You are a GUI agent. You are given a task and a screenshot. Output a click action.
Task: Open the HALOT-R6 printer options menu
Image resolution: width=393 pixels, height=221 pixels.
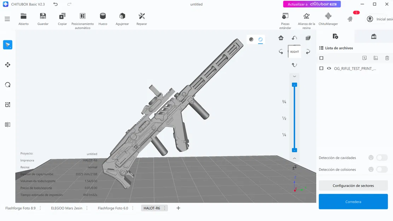click(165, 208)
